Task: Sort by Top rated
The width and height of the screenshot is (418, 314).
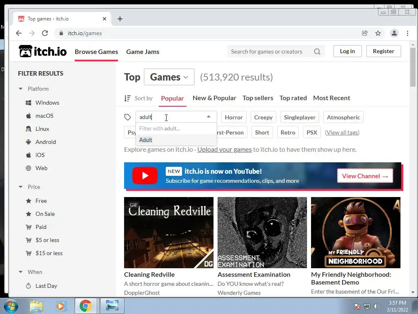Action: [x=293, y=98]
